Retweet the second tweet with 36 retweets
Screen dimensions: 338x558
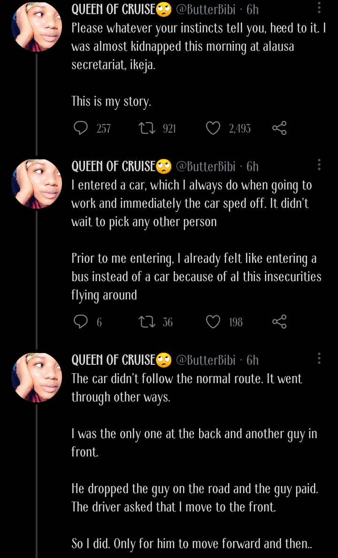[147, 322]
